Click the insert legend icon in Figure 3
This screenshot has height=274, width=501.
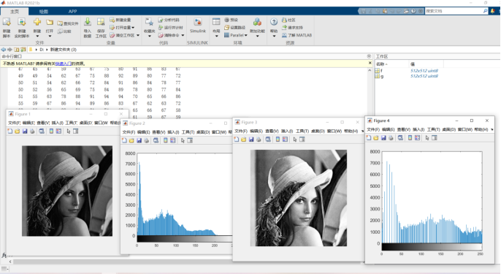pos(285,140)
